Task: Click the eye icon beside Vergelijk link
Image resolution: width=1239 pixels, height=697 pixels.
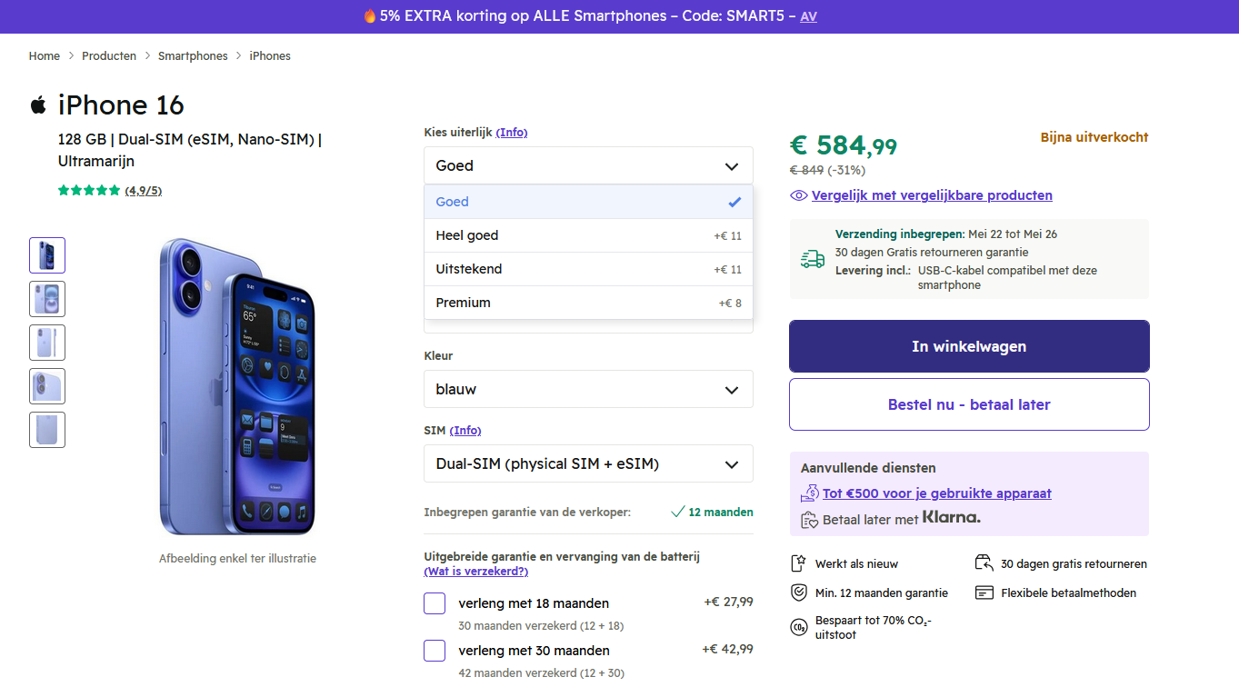Action: 799,195
